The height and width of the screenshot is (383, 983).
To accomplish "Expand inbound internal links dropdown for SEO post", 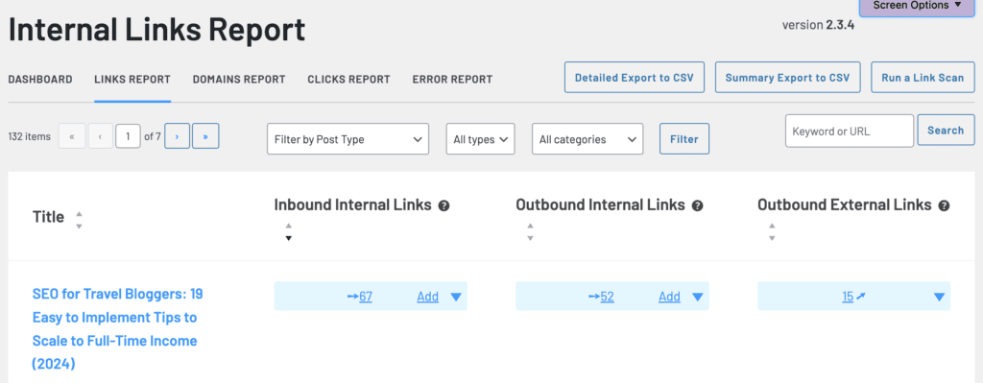I will 456,298.
